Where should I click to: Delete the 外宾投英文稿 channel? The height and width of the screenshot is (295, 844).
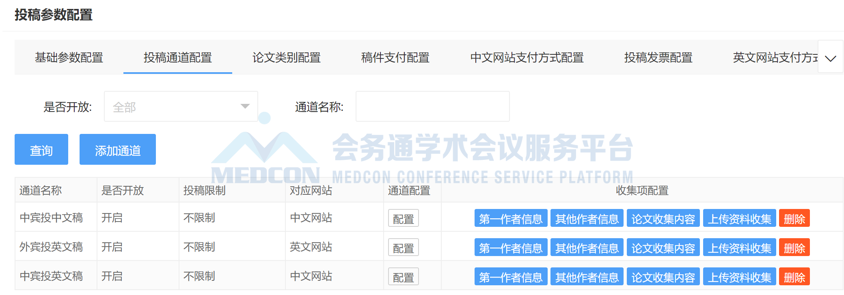(x=794, y=248)
